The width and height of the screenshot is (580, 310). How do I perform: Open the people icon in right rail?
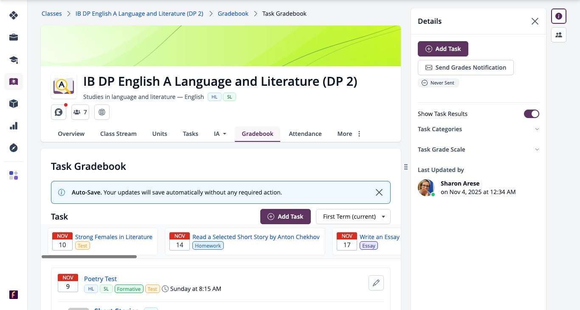pyautogui.click(x=559, y=35)
